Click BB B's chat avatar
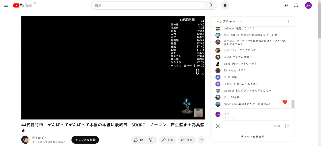 (218, 77)
